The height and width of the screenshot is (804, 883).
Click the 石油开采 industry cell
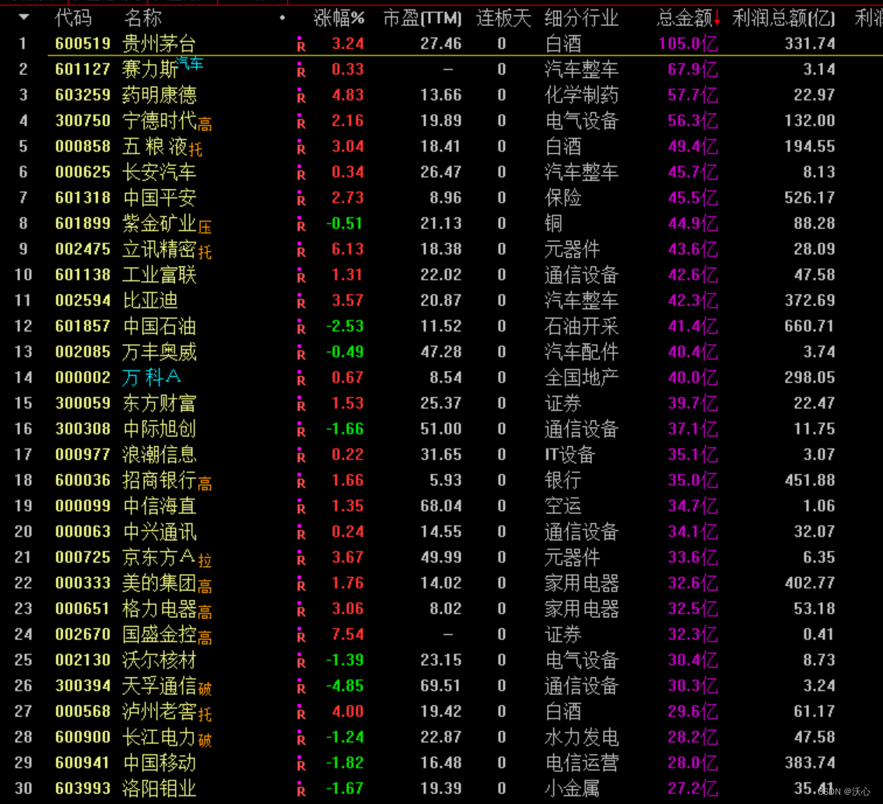coord(581,326)
